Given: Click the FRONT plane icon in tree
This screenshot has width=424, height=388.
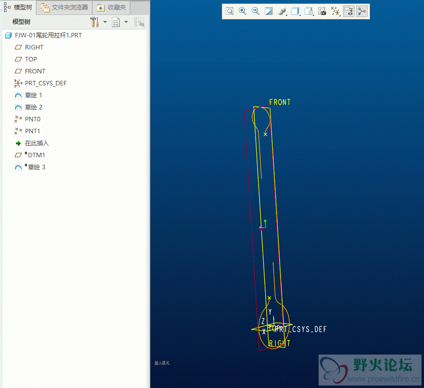Looking at the screenshot, I should pyautogui.click(x=18, y=71).
